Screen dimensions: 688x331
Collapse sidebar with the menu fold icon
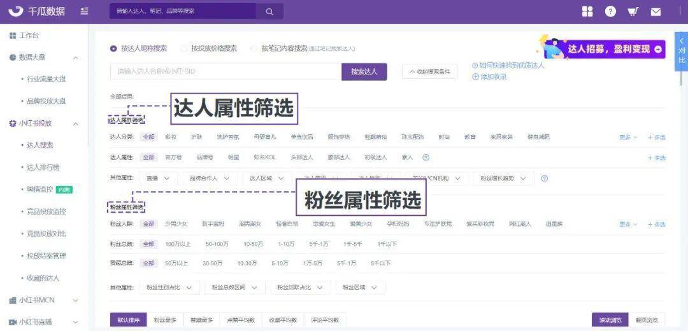point(85,11)
